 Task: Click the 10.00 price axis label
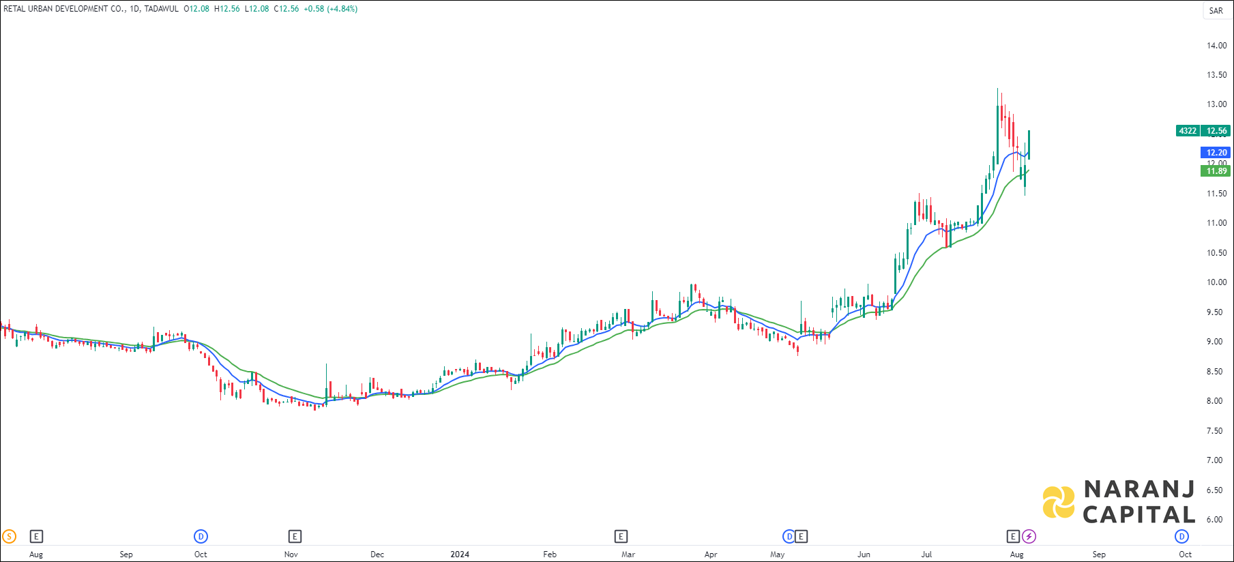point(1216,282)
